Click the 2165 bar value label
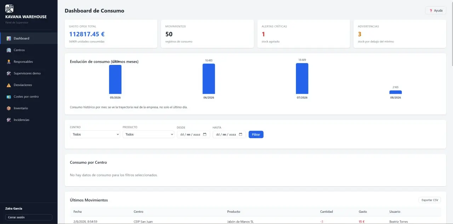Image resolution: width=453 pixels, height=224 pixels. (396, 87)
